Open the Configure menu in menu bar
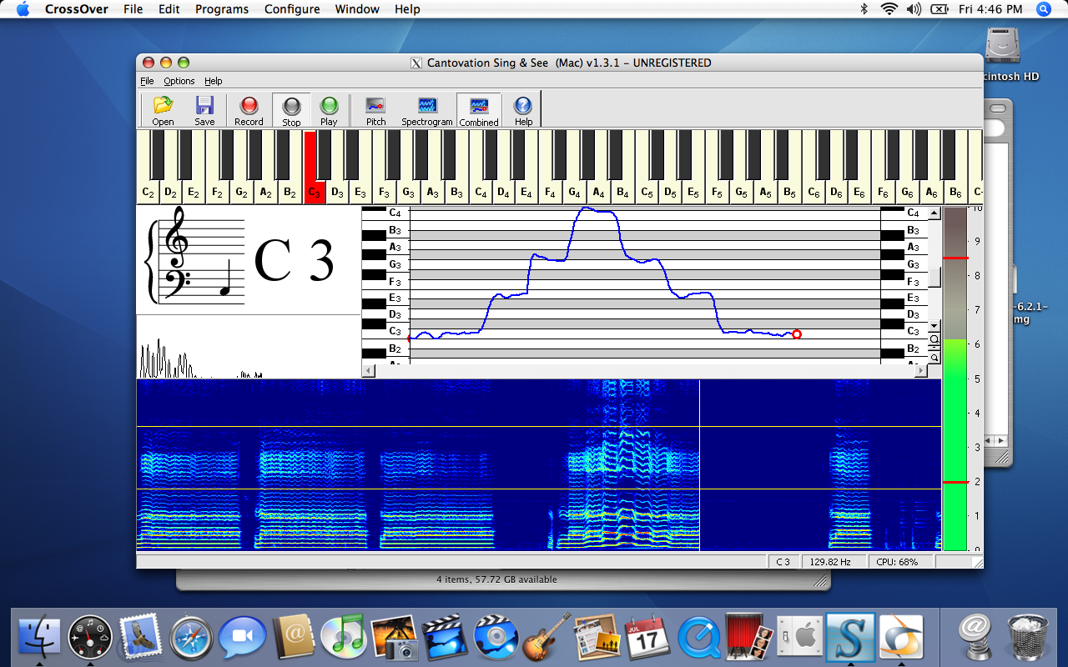Viewport: 1068px width, 667px height. pyautogui.click(x=292, y=9)
